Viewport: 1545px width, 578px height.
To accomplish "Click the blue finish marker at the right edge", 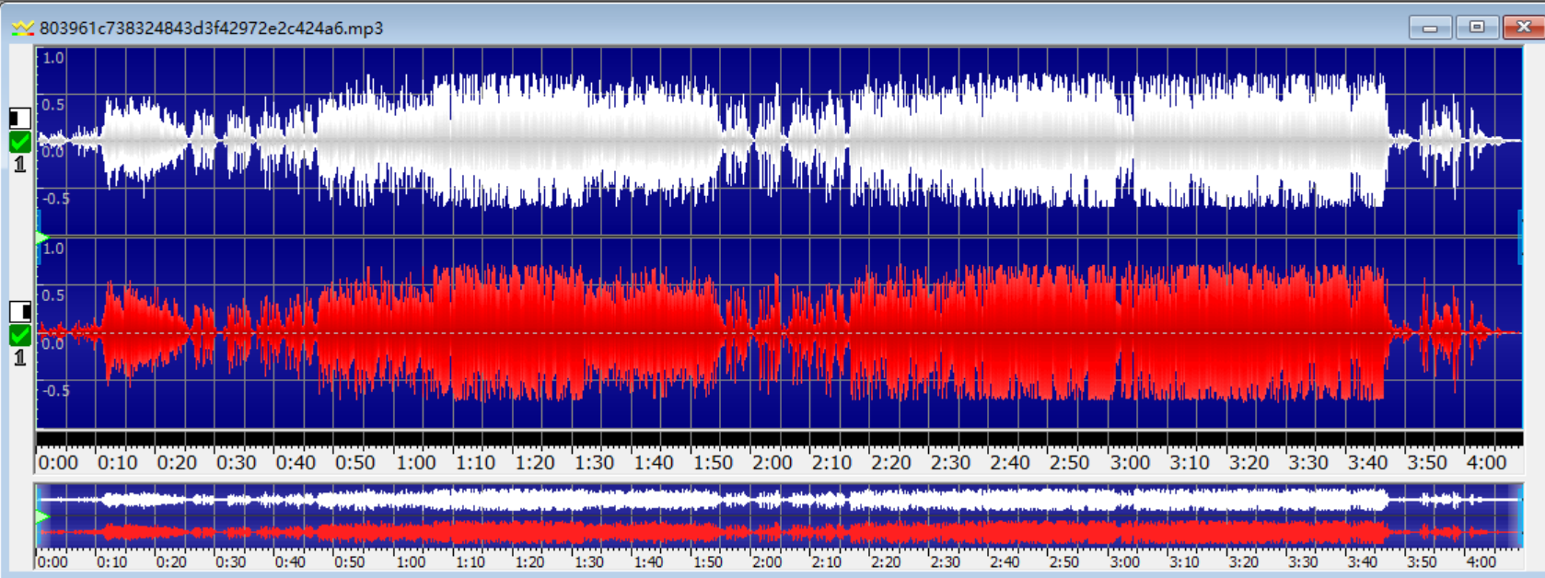I will pyautogui.click(x=1519, y=237).
